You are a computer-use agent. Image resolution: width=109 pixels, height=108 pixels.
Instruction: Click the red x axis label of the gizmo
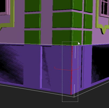(80, 67)
